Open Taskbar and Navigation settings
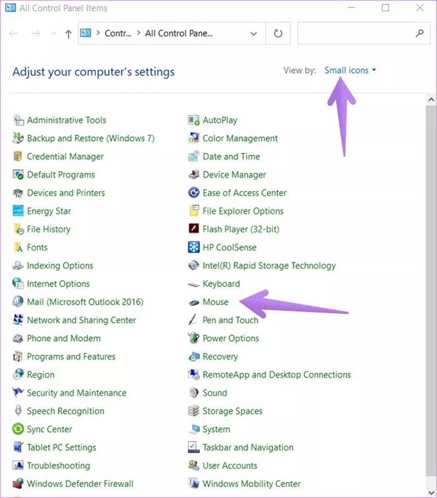437x498 pixels. point(248,448)
